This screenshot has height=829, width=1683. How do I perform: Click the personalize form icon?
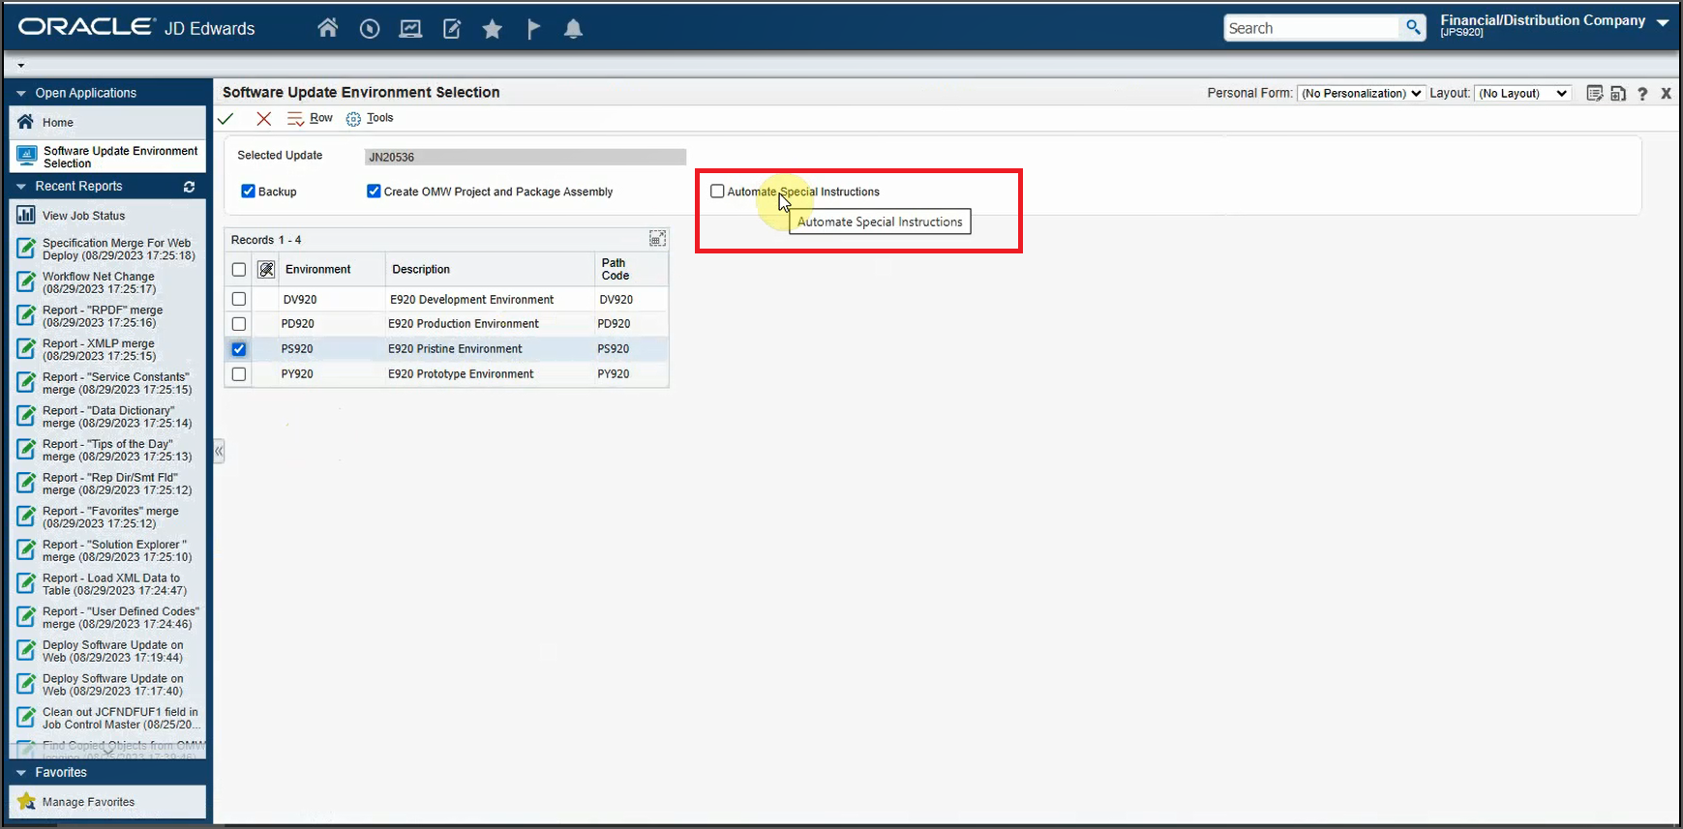[1594, 94]
